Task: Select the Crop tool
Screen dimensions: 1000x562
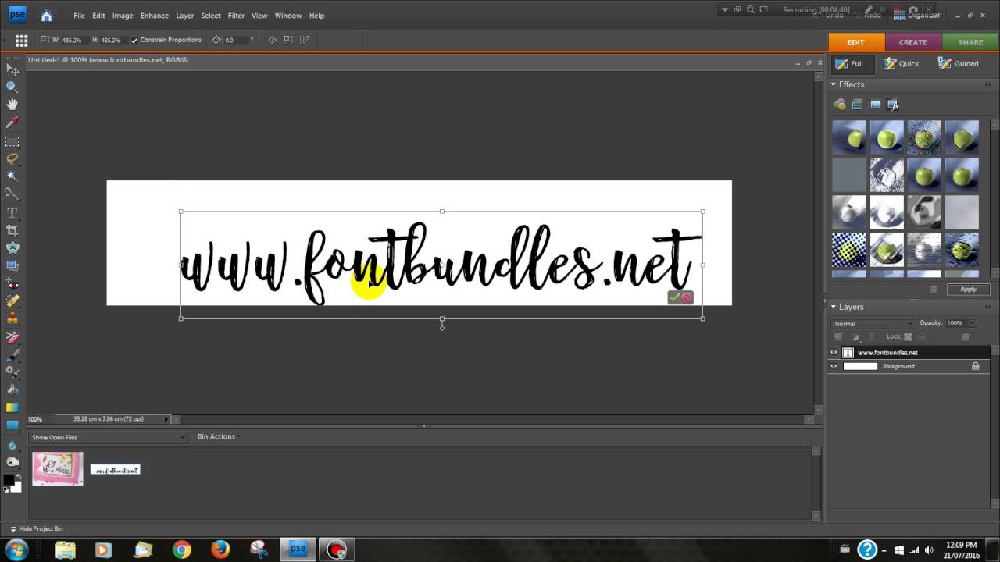Action: 12,230
